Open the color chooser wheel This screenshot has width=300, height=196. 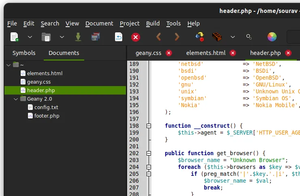coord(272,37)
